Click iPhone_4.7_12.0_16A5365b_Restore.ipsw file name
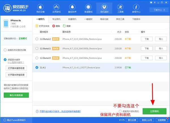 click(x=82, y=48)
